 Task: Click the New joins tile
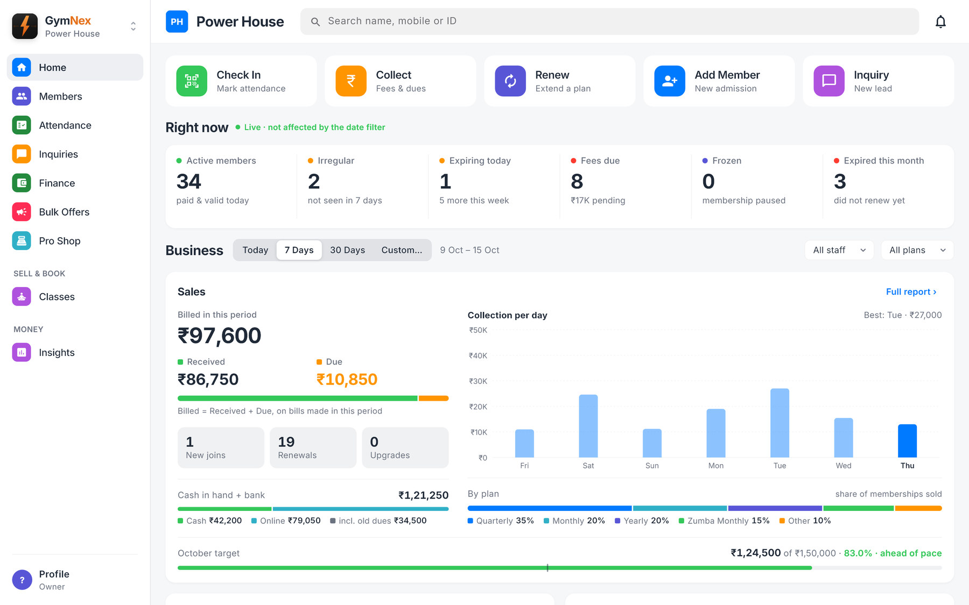(221, 448)
